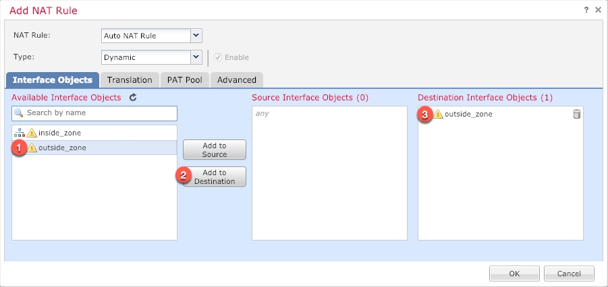This screenshot has width=608, height=287.
Task: Switch to the Translation tab
Action: (x=130, y=79)
